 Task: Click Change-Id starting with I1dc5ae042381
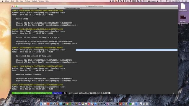coord(50,79)
